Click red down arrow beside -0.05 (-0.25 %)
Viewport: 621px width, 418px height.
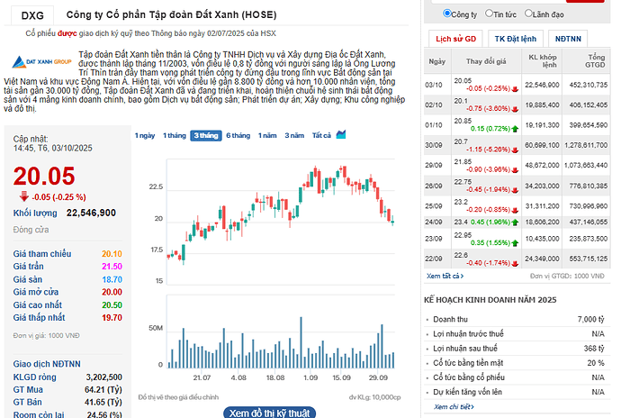pyautogui.click(x=24, y=196)
